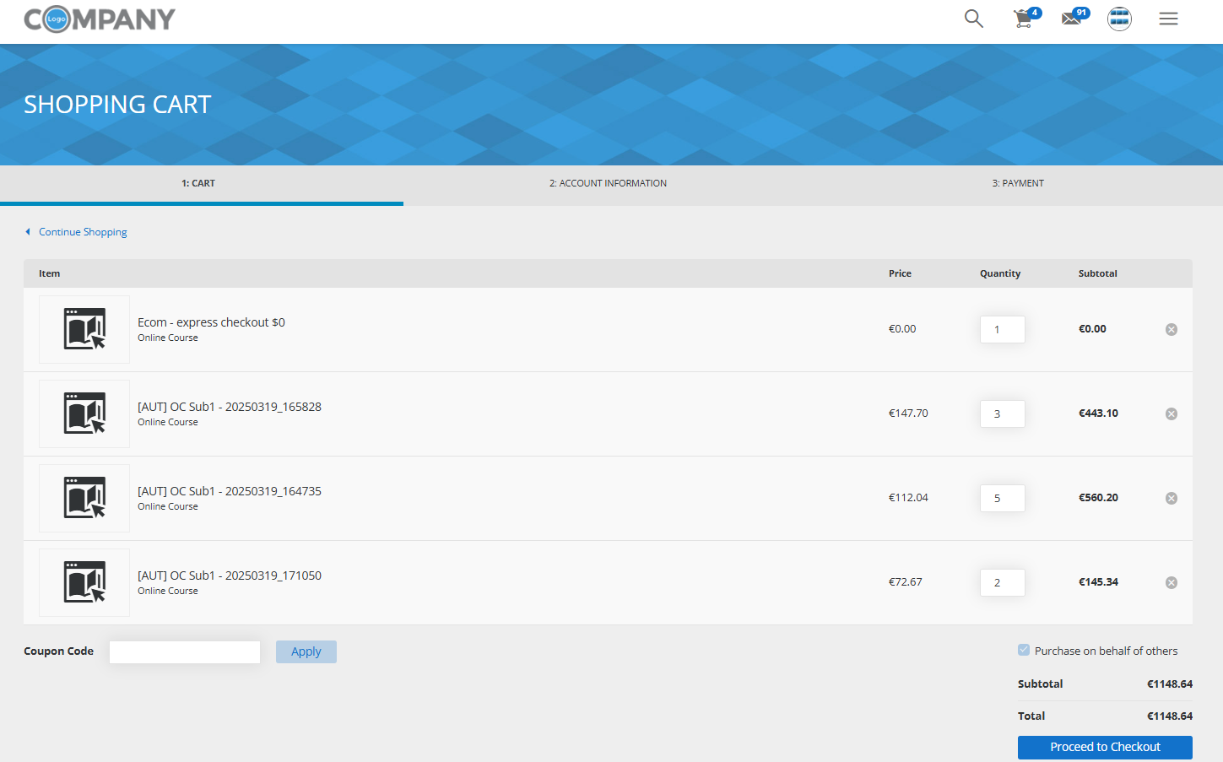Select the 1: Cart step tab
Image resolution: width=1223 pixels, height=762 pixels.
coord(198,183)
